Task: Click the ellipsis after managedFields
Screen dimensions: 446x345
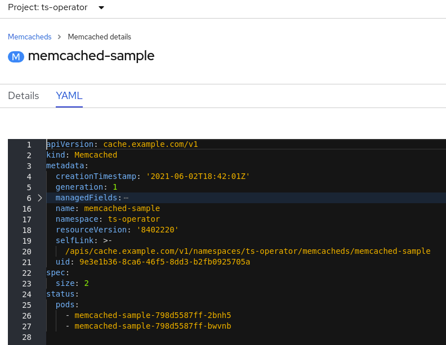Action: 126,198
